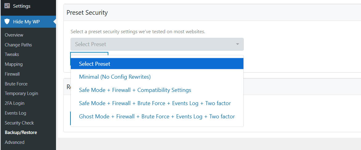Choose the highlighted Select Preset option
The image size is (361, 150).
coord(157,64)
